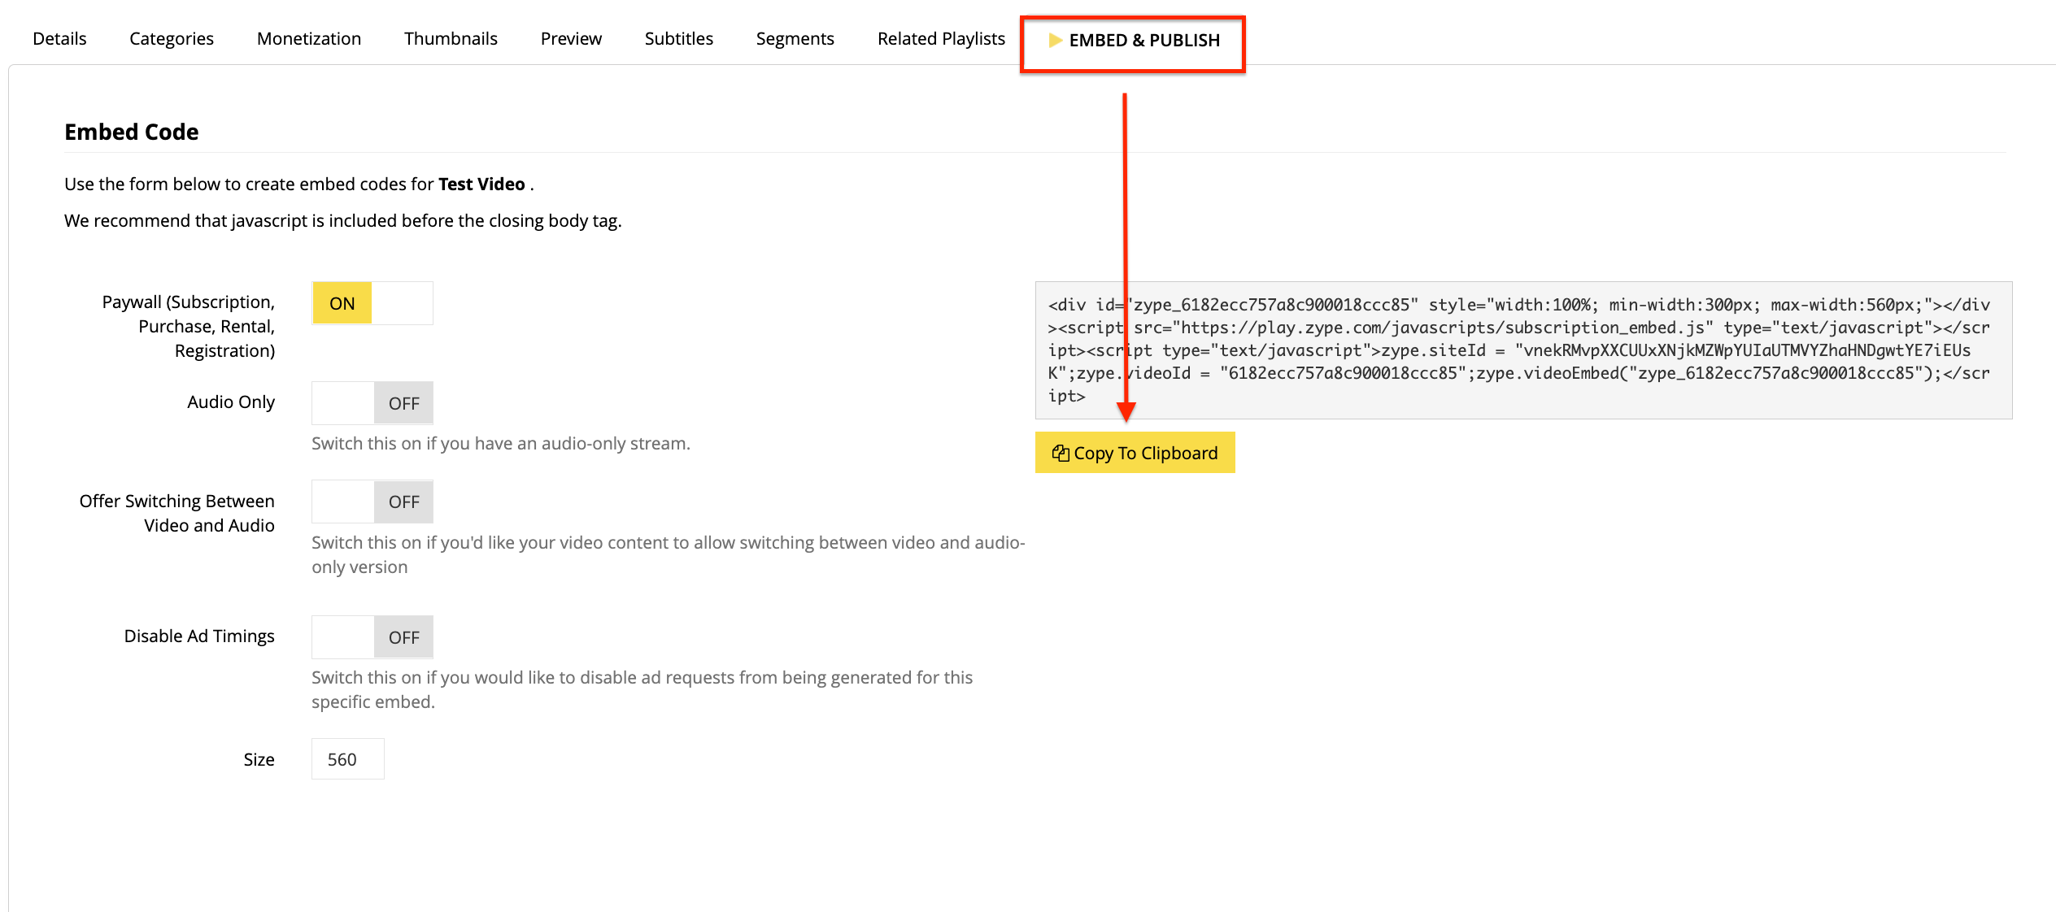Screen dimensions: 2056x912
Task: Click inside the embed code text box
Action: pos(1523,350)
